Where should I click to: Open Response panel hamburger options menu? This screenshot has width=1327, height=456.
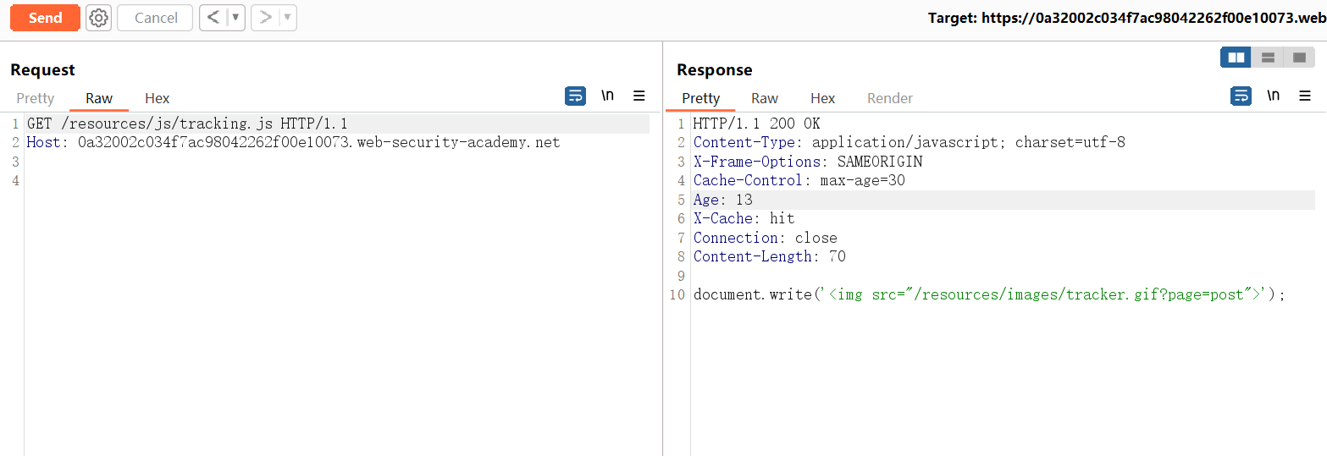1305,96
